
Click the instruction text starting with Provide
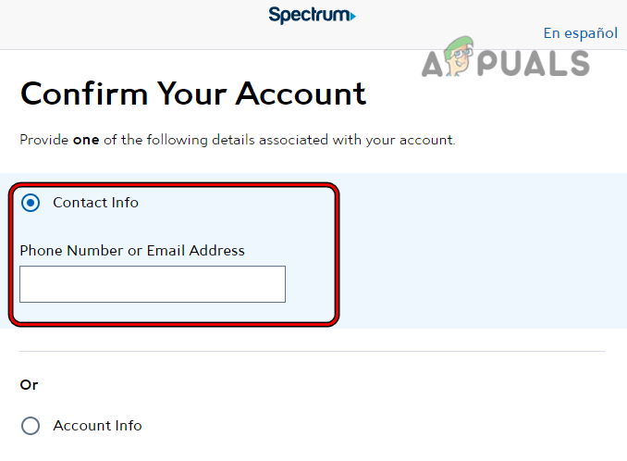pos(238,141)
